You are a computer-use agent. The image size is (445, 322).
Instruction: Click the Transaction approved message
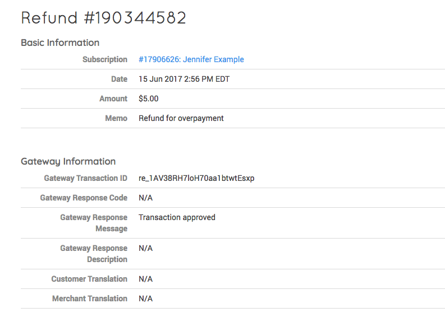tap(177, 217)
